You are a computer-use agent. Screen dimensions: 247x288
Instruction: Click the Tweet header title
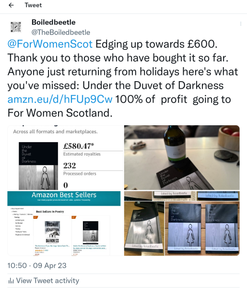coord(33,5)
